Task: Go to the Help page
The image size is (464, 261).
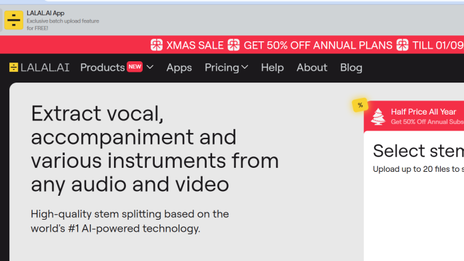Action: point(272,68)
